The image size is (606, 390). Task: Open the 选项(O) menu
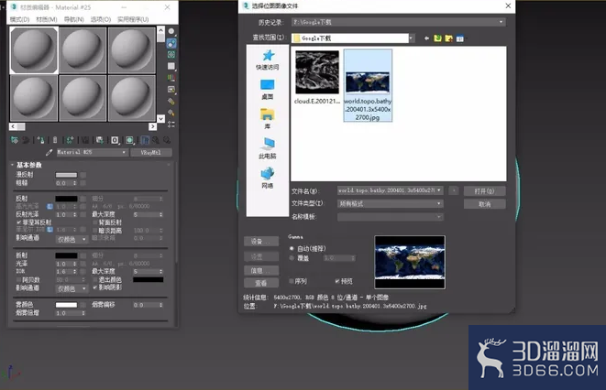tap(101, 19)
